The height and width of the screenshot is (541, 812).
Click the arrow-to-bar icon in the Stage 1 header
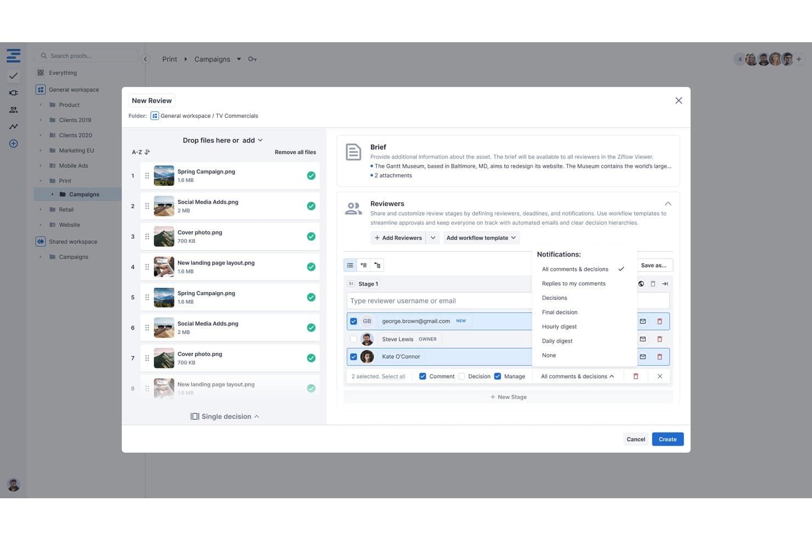[x=665, y=284]
